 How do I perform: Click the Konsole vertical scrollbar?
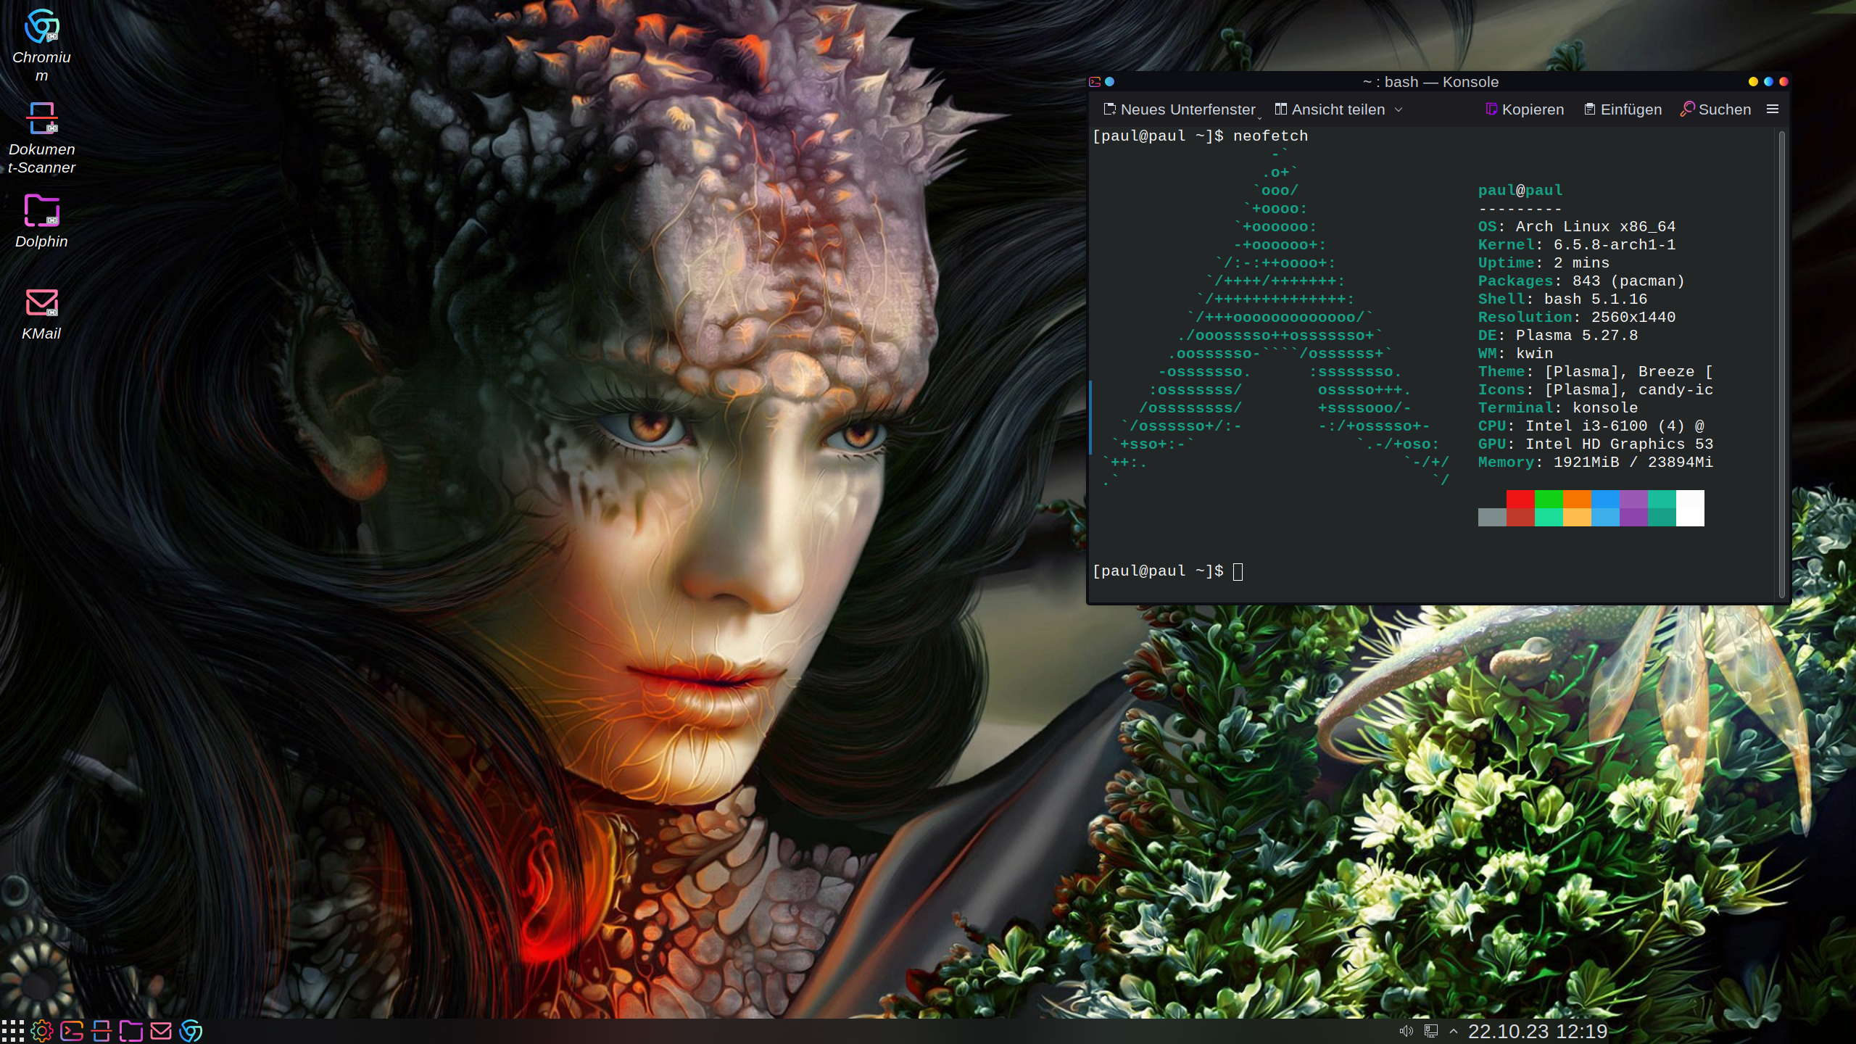[1781, 362]
